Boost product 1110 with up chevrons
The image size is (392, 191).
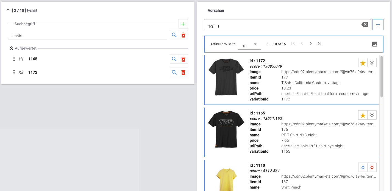363,167
